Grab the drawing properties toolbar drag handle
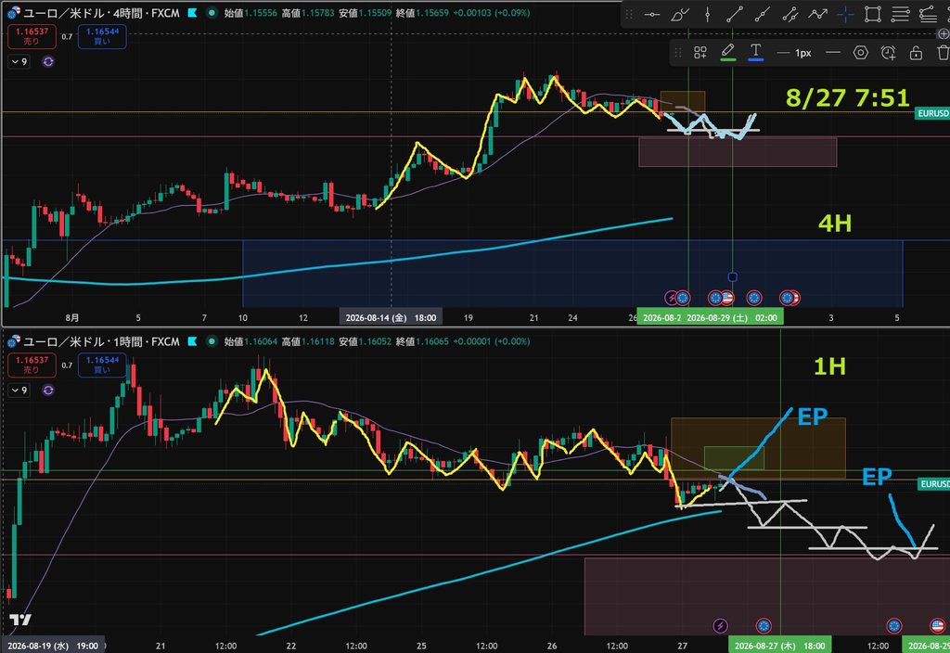Screen dimensions: 950x653 (x=678, y=53)
